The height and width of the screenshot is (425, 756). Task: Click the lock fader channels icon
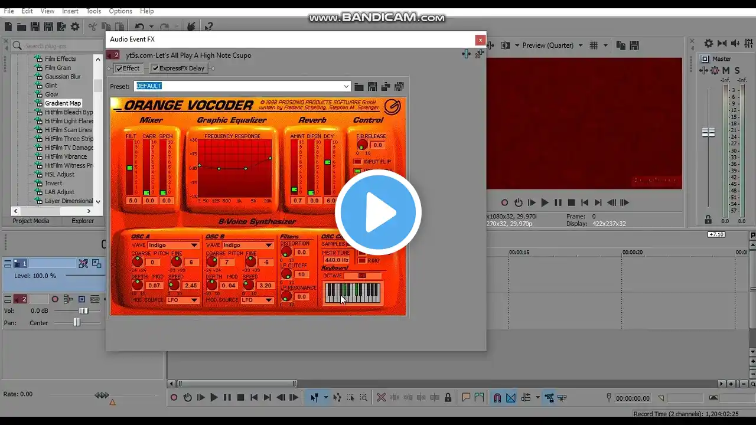708,220
